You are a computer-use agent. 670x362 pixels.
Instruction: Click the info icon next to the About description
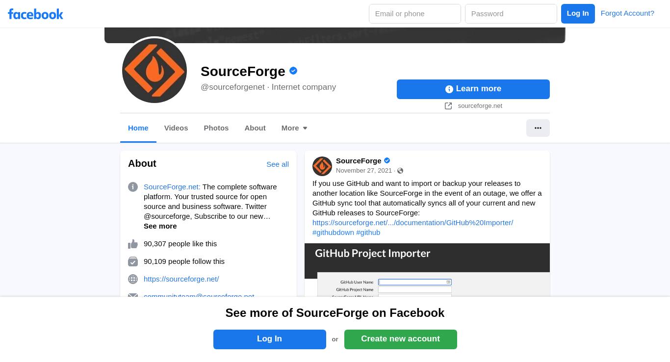pyautogui.click(x=133, y=187)
